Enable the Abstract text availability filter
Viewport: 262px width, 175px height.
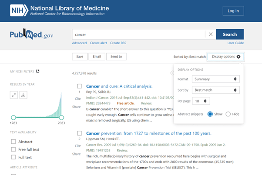click(13, 142)
